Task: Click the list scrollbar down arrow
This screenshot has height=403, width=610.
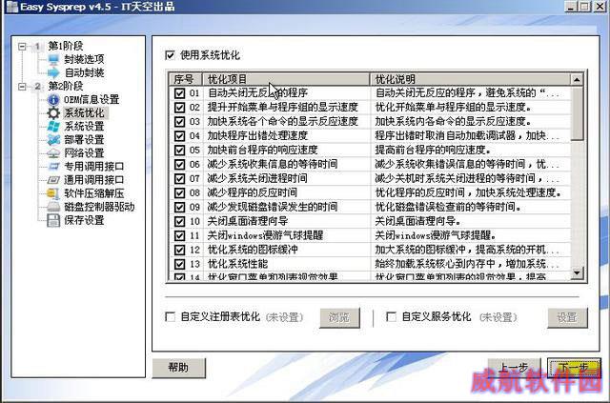Action: click(x=577, y=272)
